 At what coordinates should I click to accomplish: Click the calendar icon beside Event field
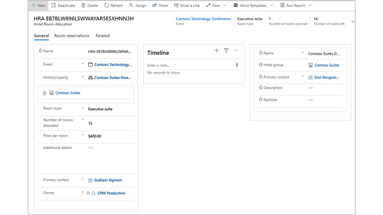click(91, 65)
